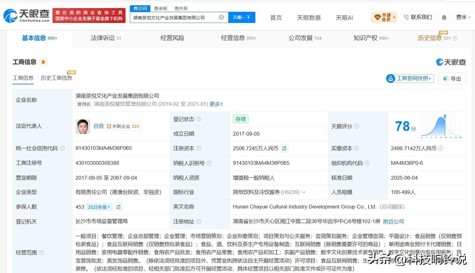
Task: Open the 天眼AI navigation link
Action: point(344,17)
